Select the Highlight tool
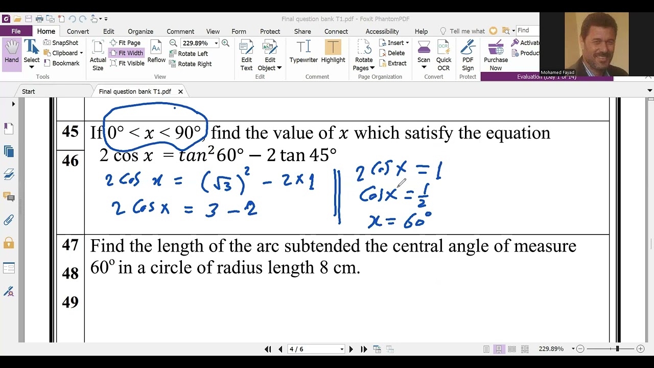This screenshot has height=368, width=654. coord(333,52)
